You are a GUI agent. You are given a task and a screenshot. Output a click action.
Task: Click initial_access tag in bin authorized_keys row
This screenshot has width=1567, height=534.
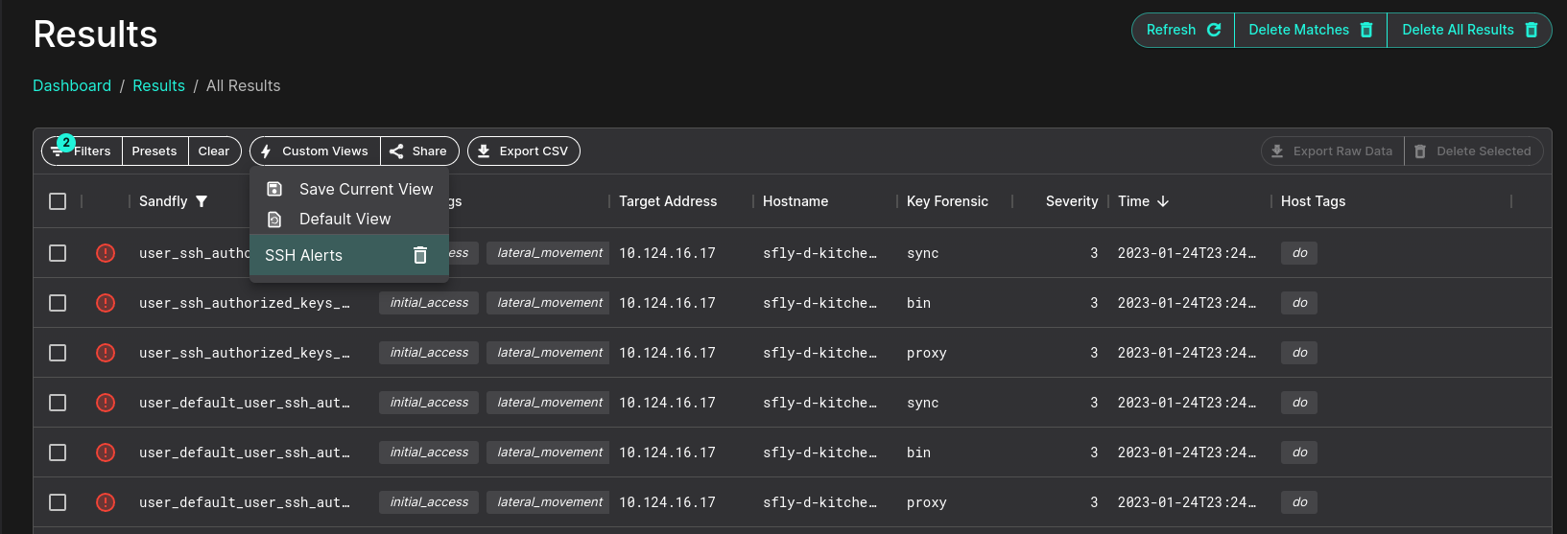429,303
